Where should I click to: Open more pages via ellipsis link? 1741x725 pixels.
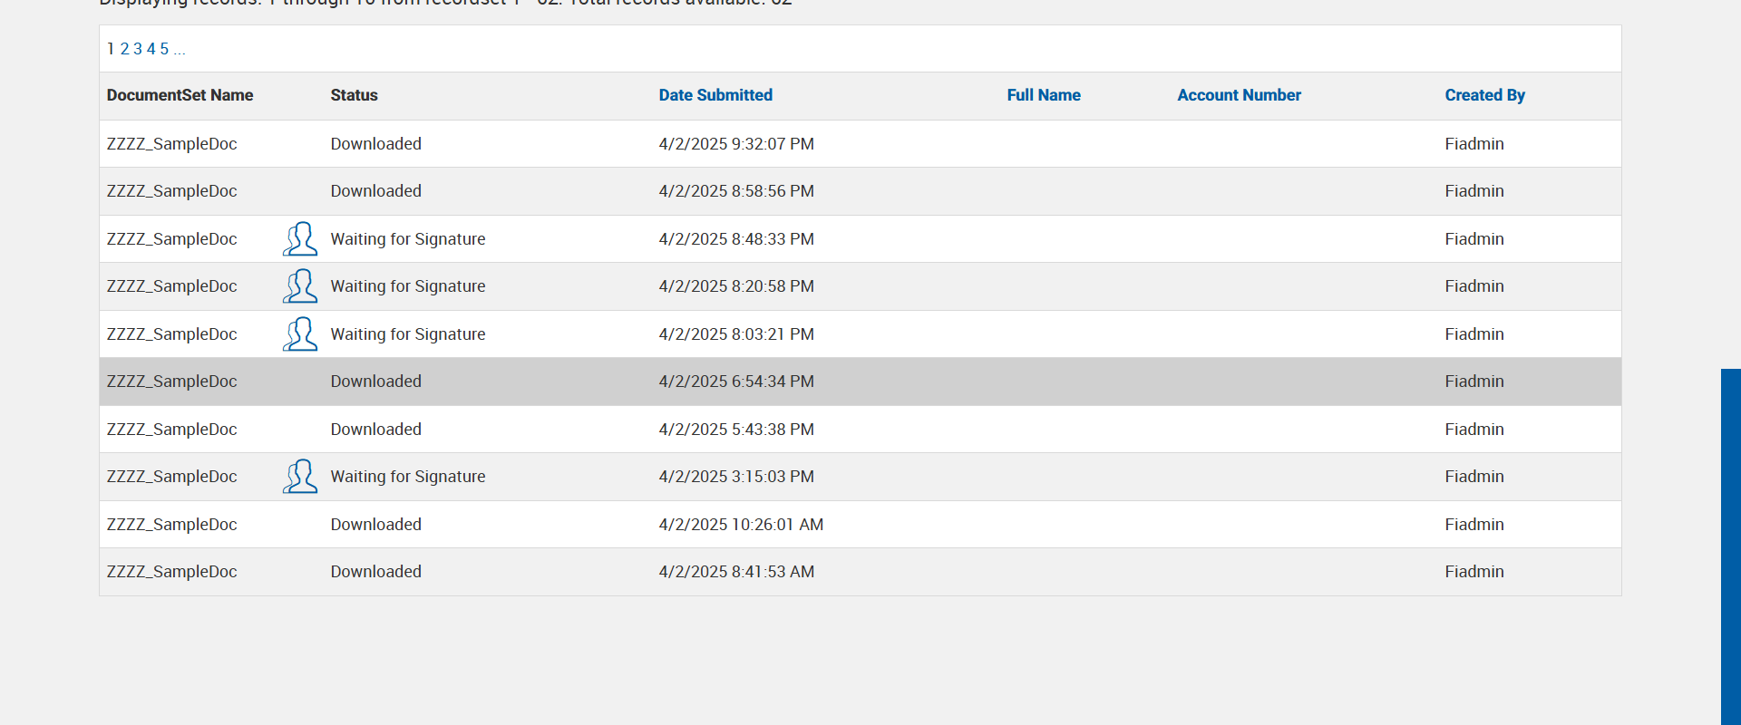(x=180, y=49)
